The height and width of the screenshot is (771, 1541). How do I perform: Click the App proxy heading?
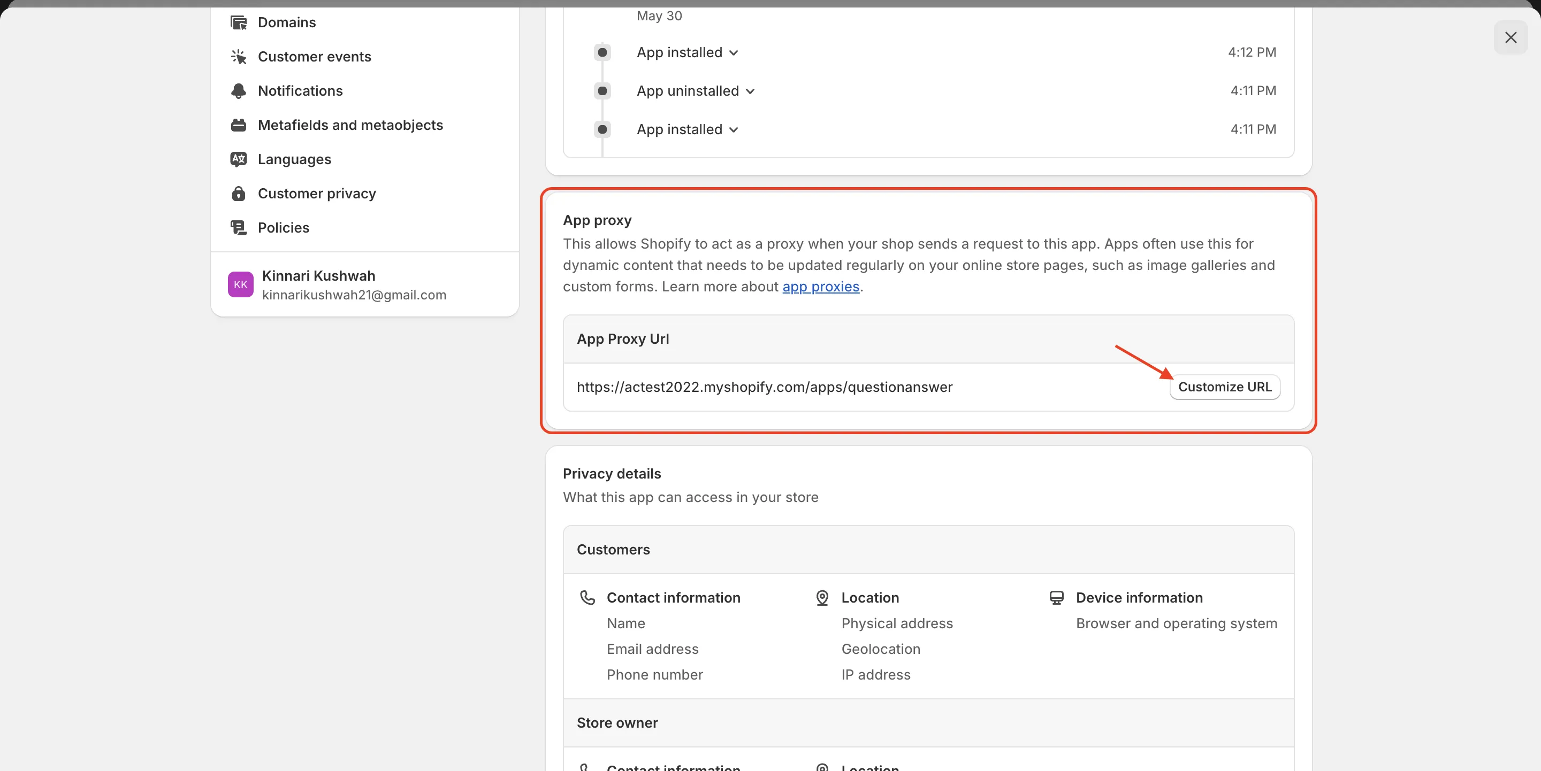coord(597,220)
